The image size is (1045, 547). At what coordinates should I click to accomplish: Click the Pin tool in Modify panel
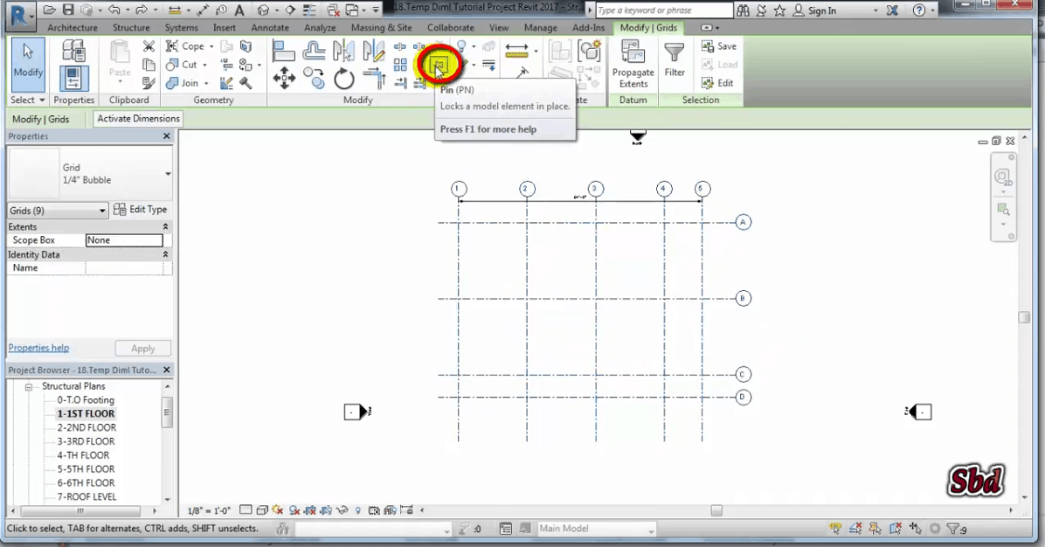coord(437,65)
